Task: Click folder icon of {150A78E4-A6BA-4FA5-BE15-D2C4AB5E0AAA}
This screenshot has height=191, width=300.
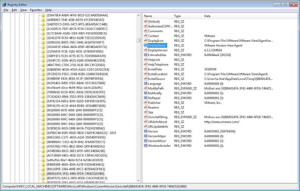Action: click(43, 15)
